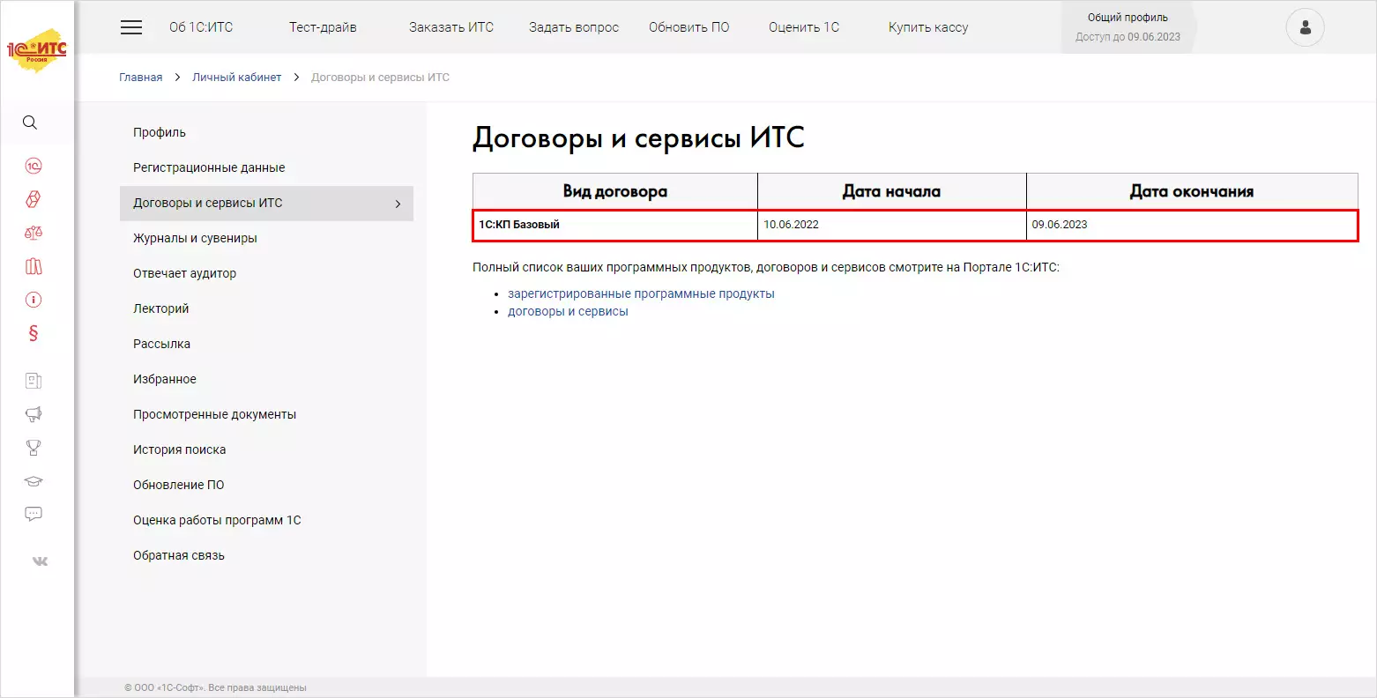Click the Дата начала column header
The image size is (1377, 698).
[x=892, y=191]
